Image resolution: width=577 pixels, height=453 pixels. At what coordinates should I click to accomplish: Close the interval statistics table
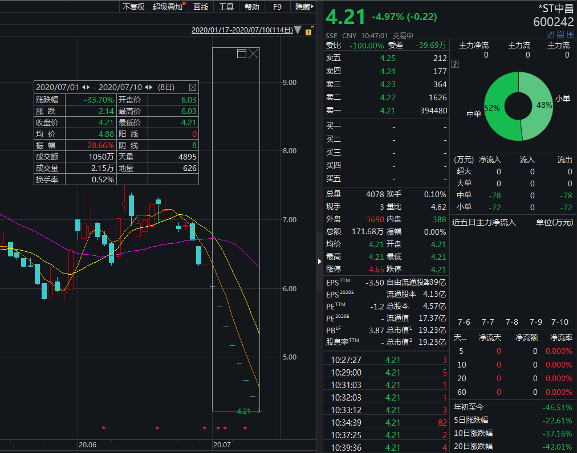pos(192,87)
